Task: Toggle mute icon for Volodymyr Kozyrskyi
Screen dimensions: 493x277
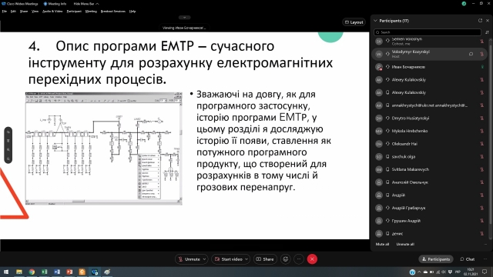Action: 481,54
